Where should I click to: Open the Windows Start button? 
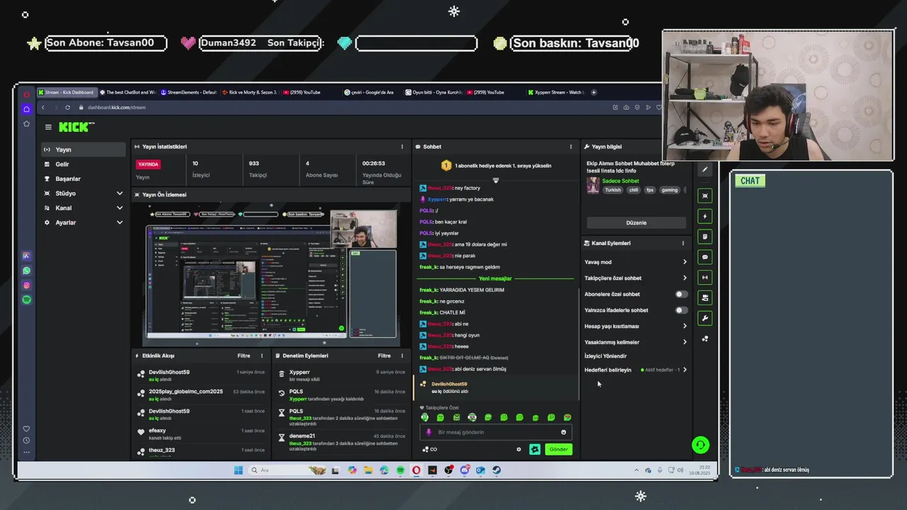click(239, 470)
